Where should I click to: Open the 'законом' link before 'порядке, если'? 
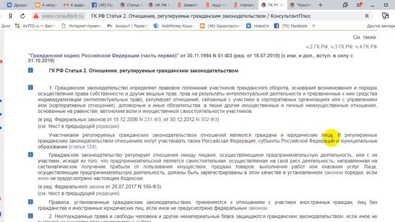tap(333, 173)
